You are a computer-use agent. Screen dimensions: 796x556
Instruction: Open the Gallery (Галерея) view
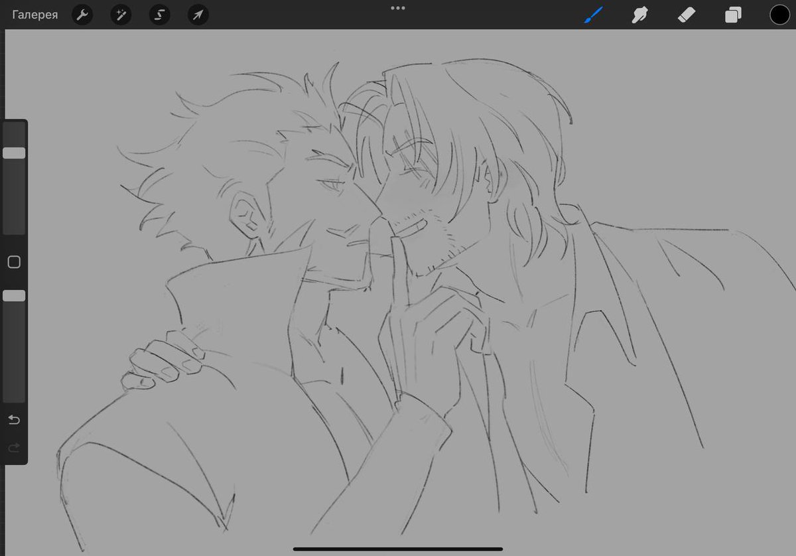click(34, 15)
